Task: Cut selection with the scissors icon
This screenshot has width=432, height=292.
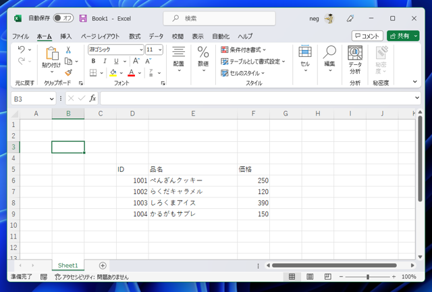Action: [68, 49]
